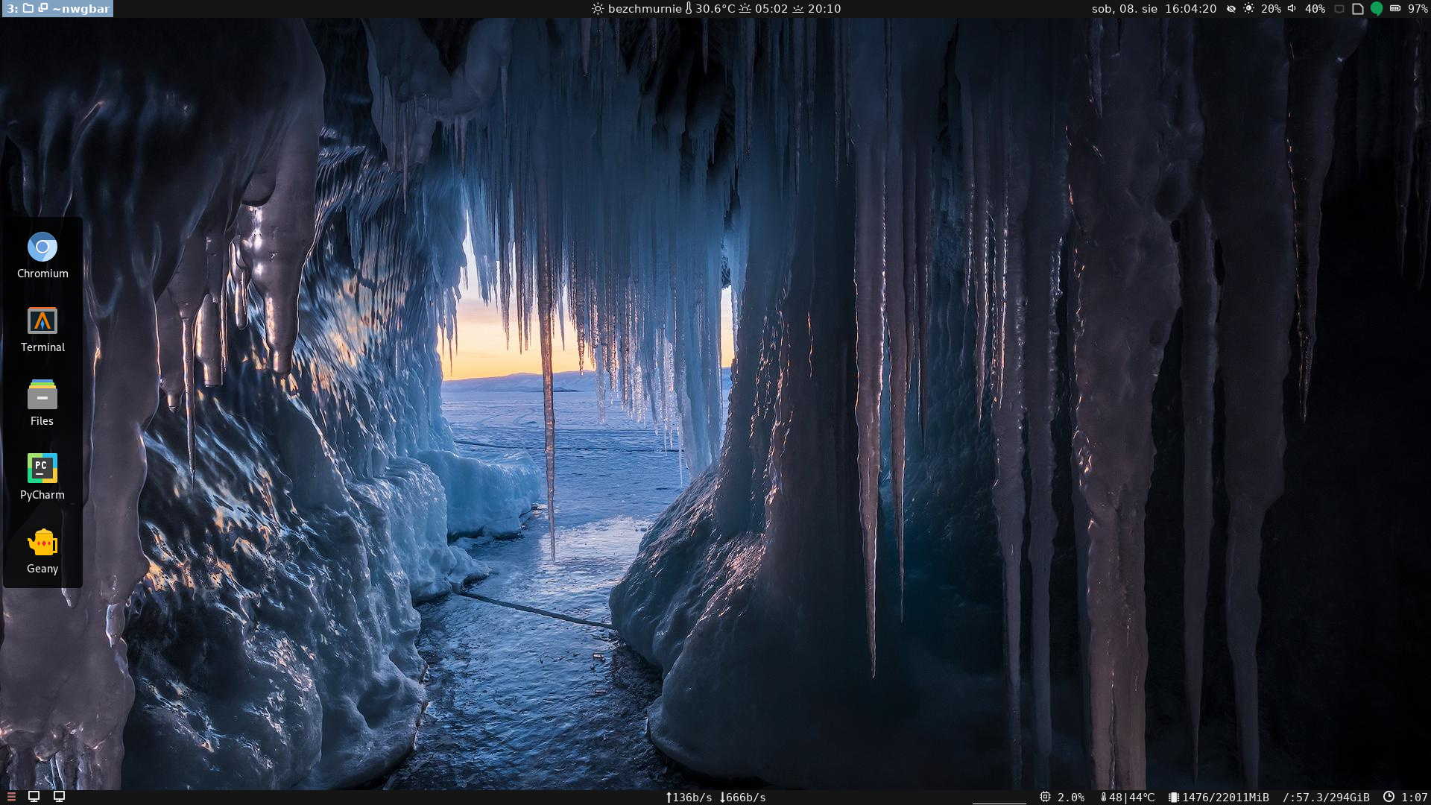
Task: Open the green messenger tray icon menu
Action: tap(1377, 10)
